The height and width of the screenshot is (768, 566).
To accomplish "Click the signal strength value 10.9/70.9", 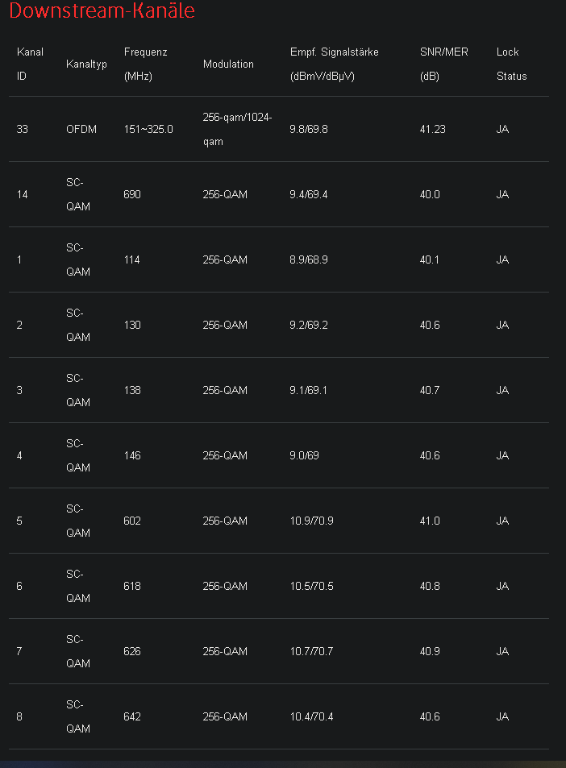I will (311, 521).
